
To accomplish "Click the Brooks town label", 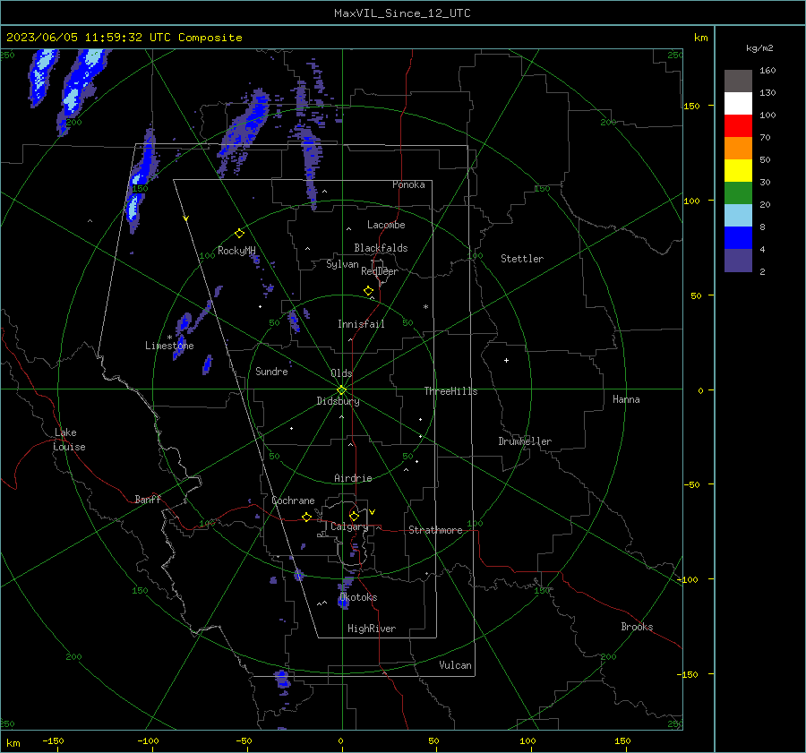I will click(x=637, y=627).
